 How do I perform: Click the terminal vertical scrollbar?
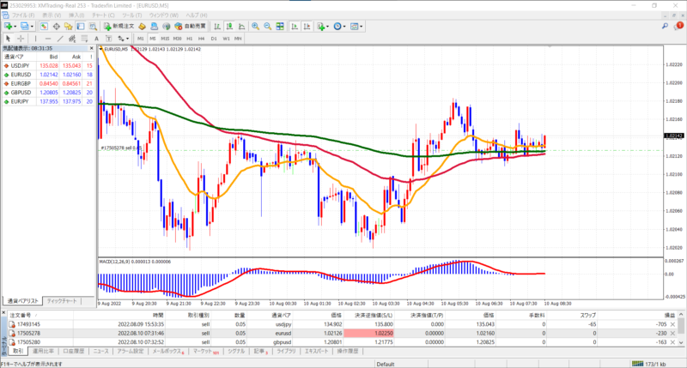pos(681,328)
